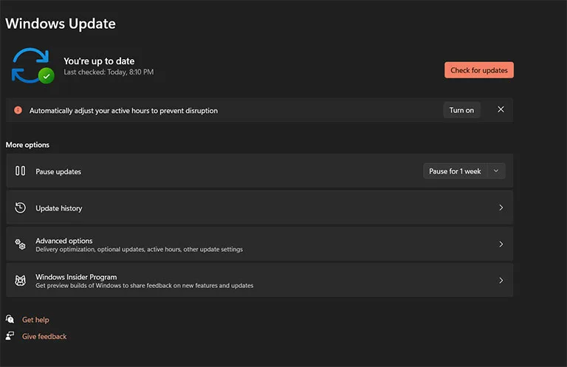
Task: Open Advanced options via its chevron
Action: click(501, 244)
